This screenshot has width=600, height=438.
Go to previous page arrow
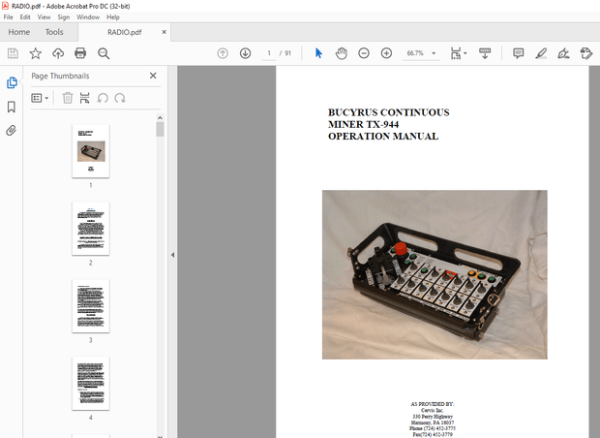pyautogui.click(x=223, y=53)
